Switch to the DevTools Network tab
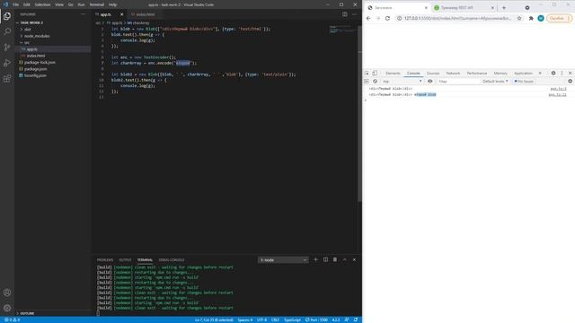 point(453,74)
